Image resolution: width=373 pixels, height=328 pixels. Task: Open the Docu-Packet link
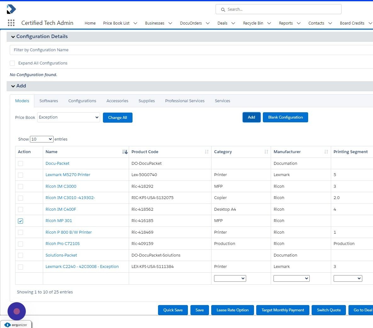[57, 163]
